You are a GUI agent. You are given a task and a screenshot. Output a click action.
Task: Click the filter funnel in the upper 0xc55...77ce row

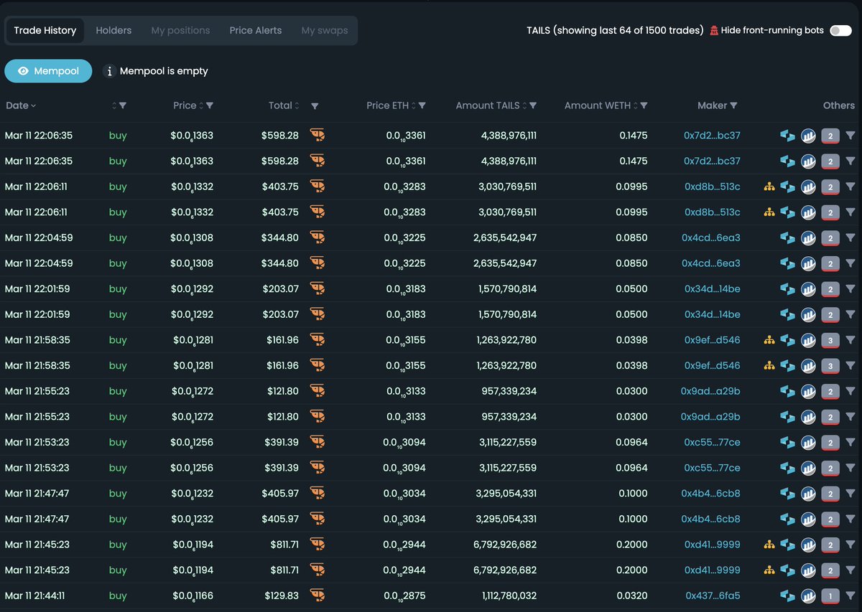point(851,442)
